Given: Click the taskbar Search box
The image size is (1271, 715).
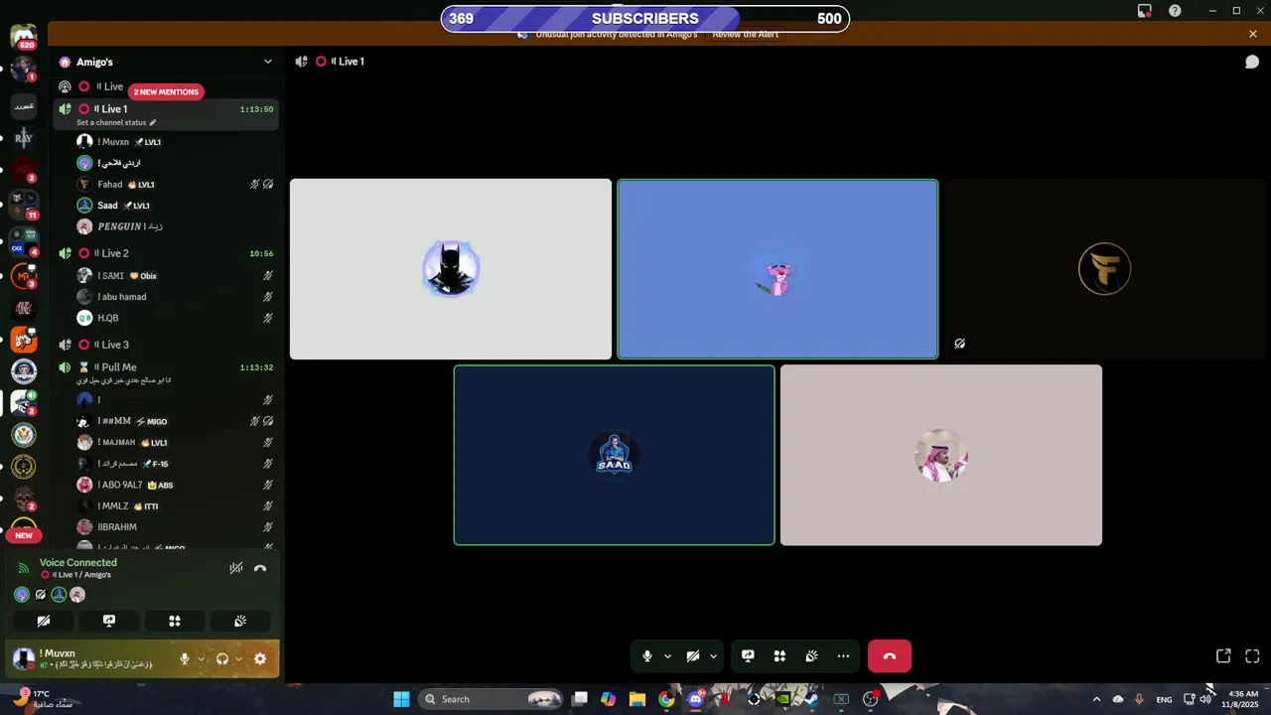Looking at the screenshot, I should 491,699.
